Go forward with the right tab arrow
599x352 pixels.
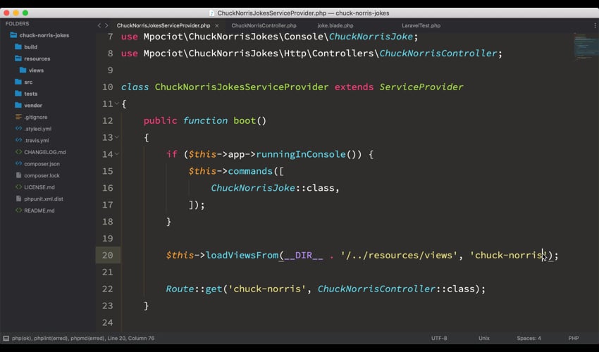pyautogui.click(x=106, y=25)
